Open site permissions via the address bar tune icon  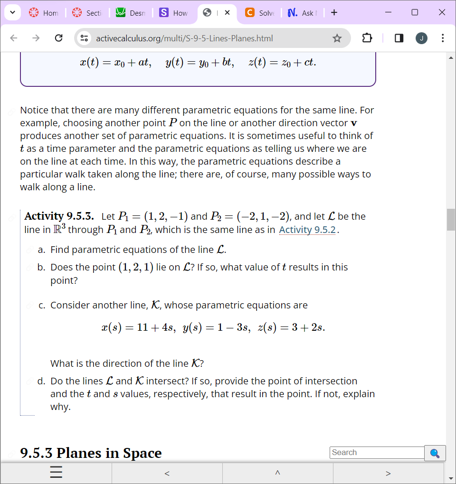(84, 38)
